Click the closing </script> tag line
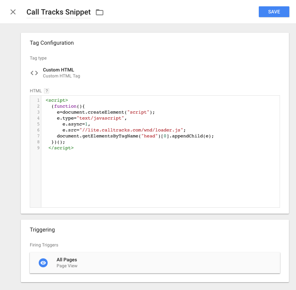Screen dimensions: 296x290 [61, 148]
